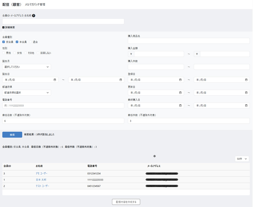
Task: Open calendar picker for 登録日 start date
Action: (180, 80)
